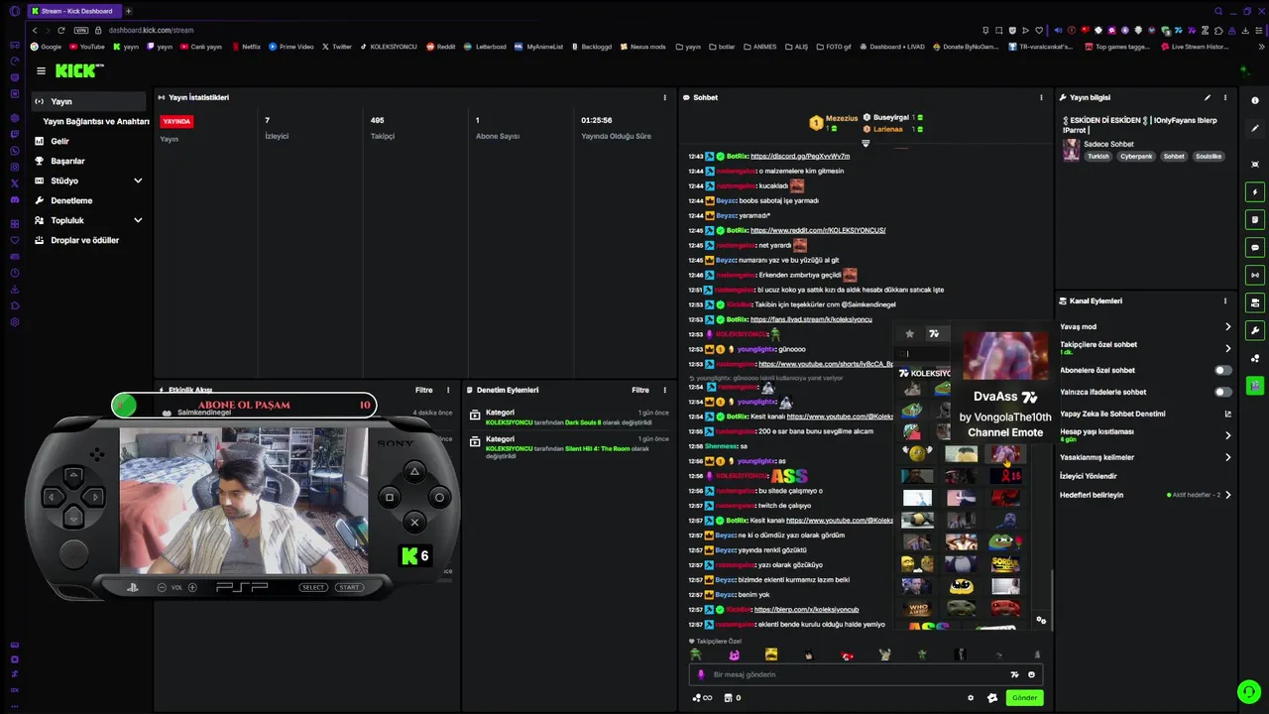Click info icon in right rail
1269x714 pixels.
pos(1255,100)
